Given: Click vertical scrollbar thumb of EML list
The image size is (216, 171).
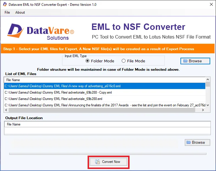Looking at the screenshot, I should (208, 84).
